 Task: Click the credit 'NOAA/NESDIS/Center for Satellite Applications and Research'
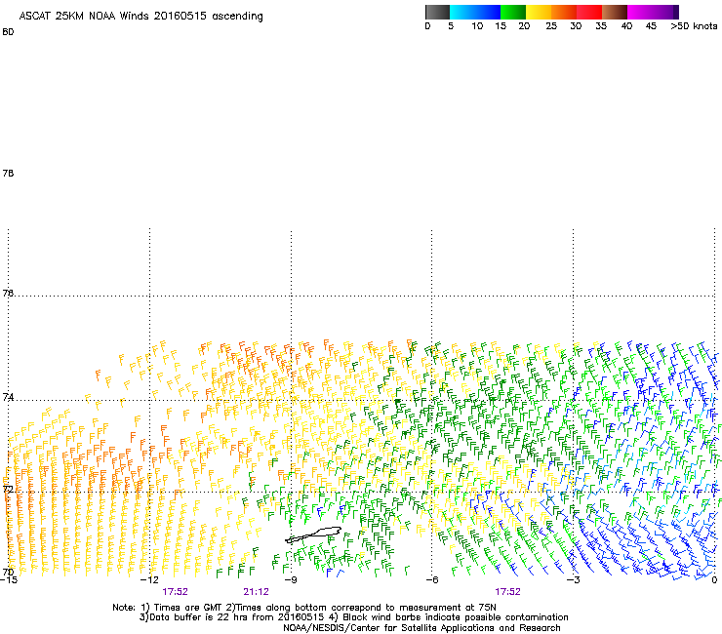coord(421,628)
